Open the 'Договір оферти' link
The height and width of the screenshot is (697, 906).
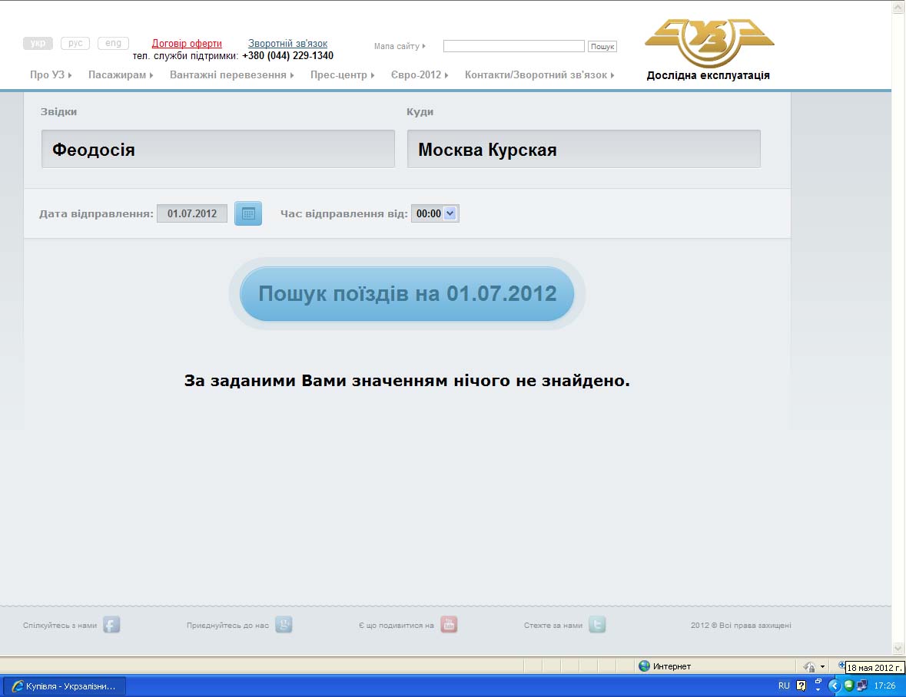tap(187, 44)
